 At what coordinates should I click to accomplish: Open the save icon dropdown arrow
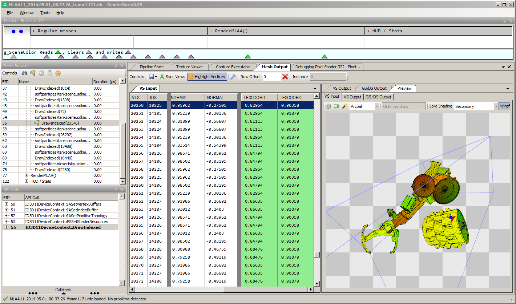point(156,77)
